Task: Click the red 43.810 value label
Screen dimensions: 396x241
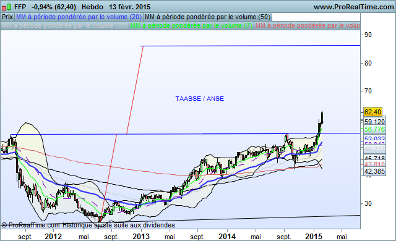Action: point(374,164)
